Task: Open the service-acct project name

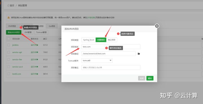Action: (17, 67)
